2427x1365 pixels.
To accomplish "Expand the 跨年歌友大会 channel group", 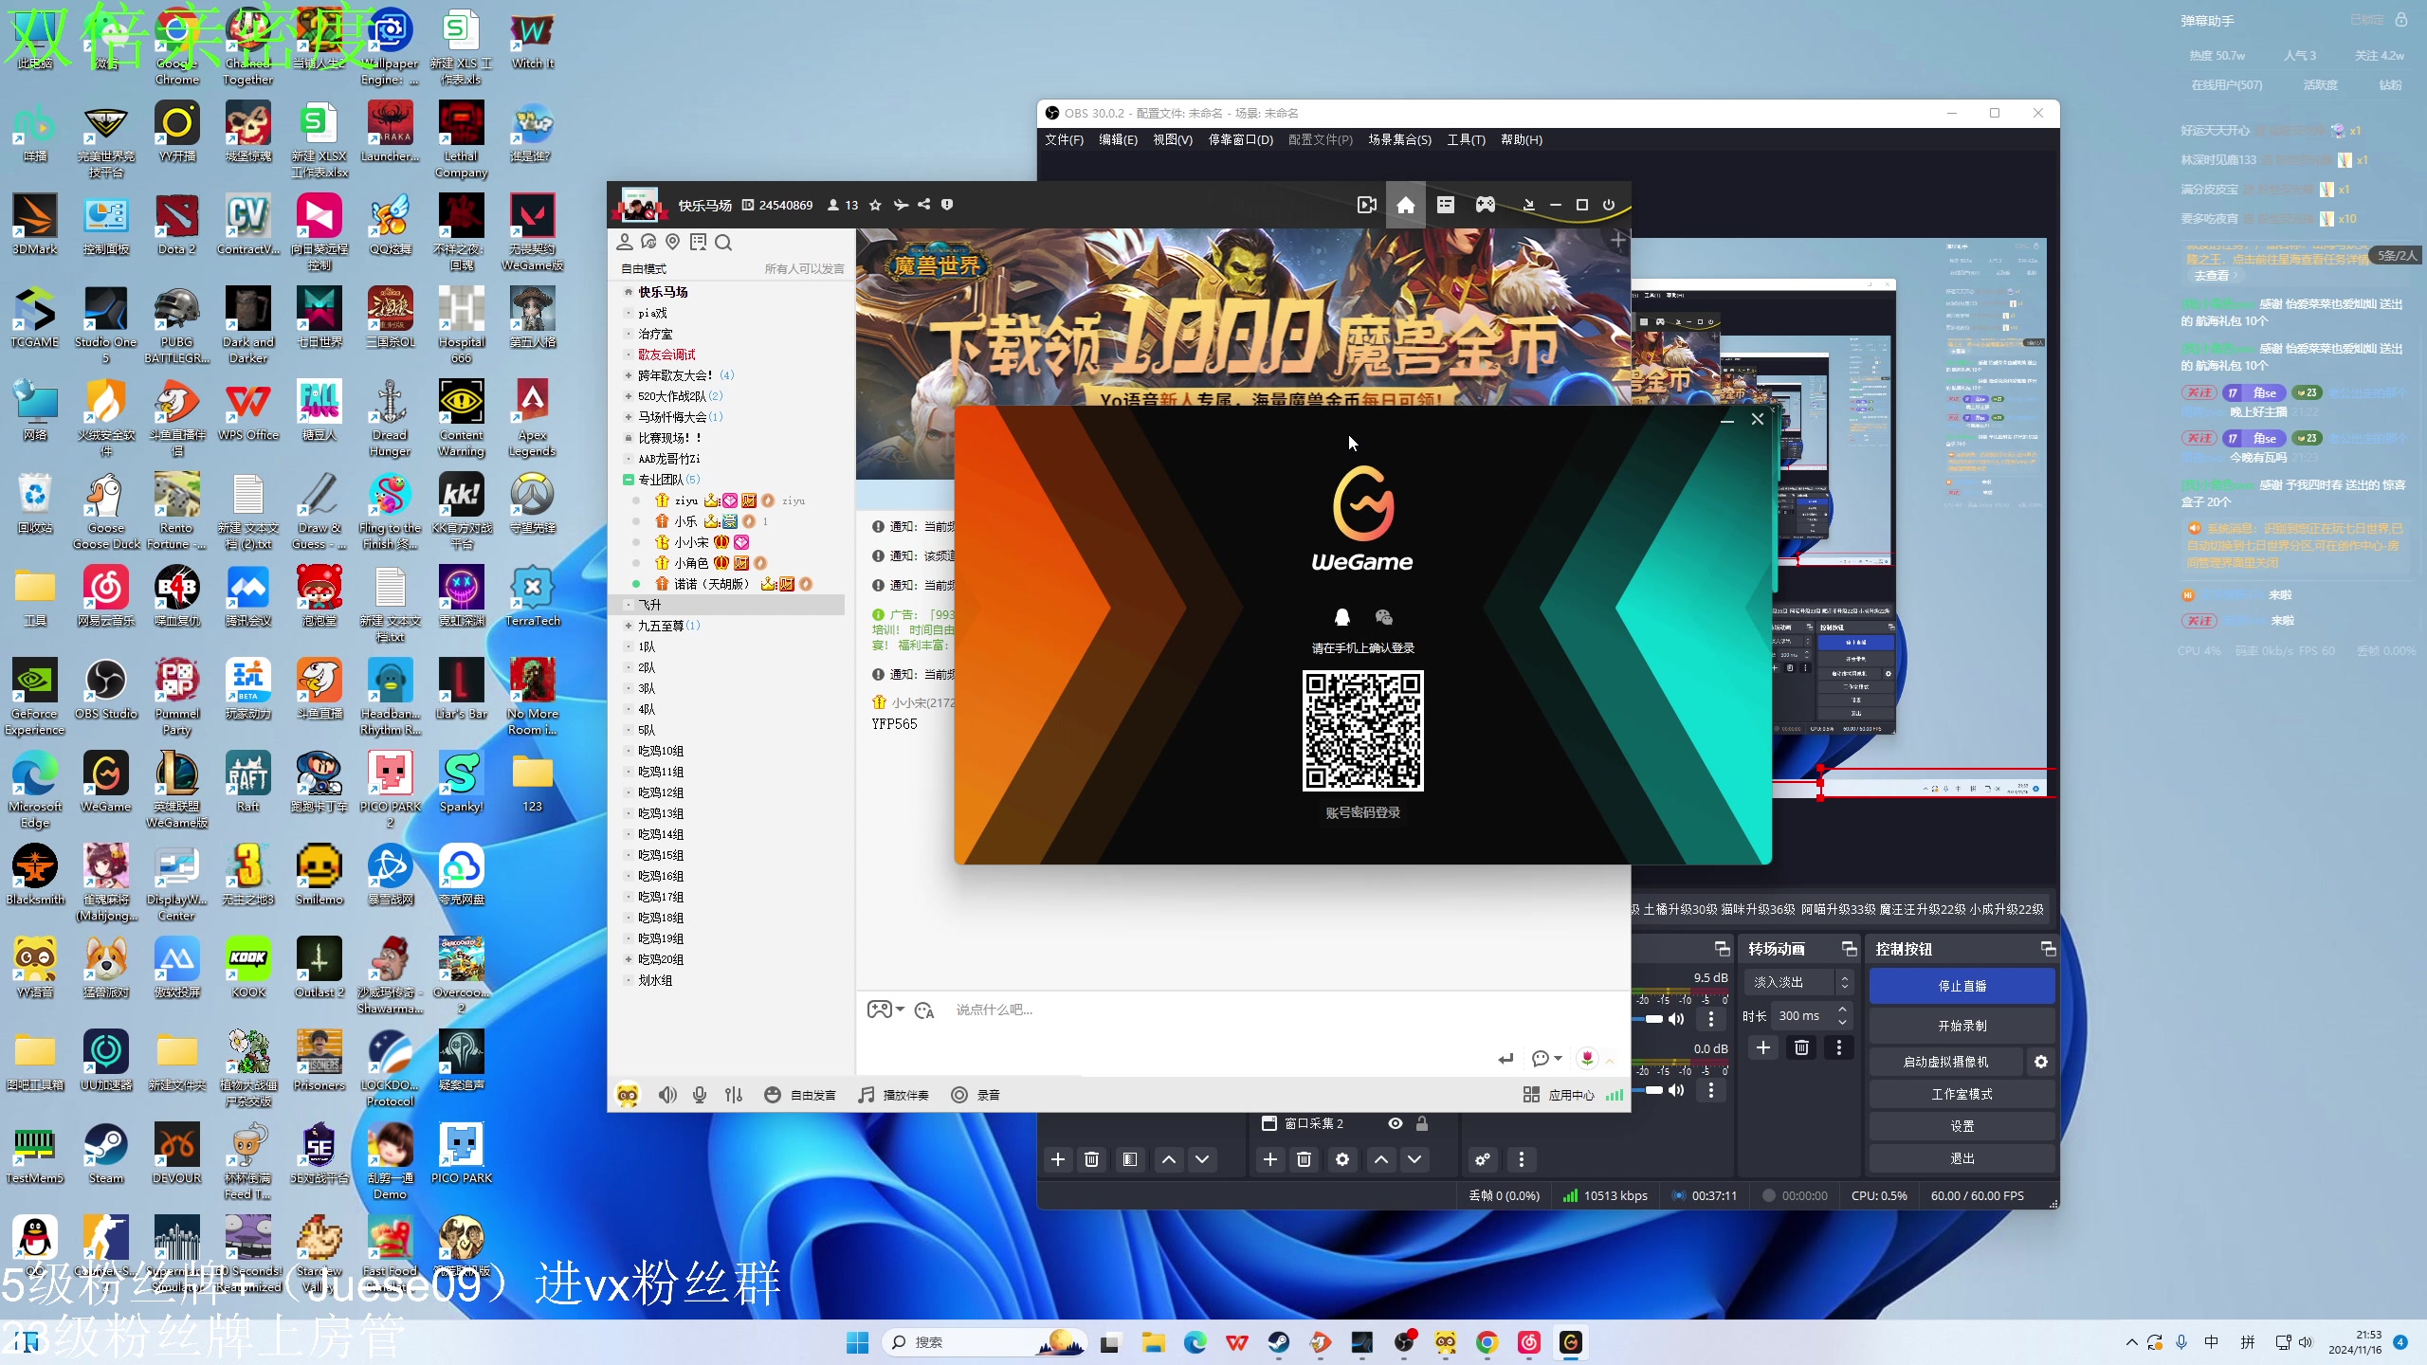I will (628, 375).
